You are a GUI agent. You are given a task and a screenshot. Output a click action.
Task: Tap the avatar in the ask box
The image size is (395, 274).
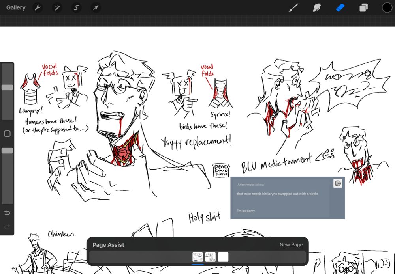338,183
